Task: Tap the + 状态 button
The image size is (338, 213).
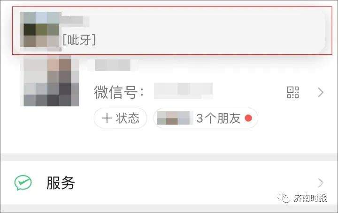Action: click(x=121, y=118)
